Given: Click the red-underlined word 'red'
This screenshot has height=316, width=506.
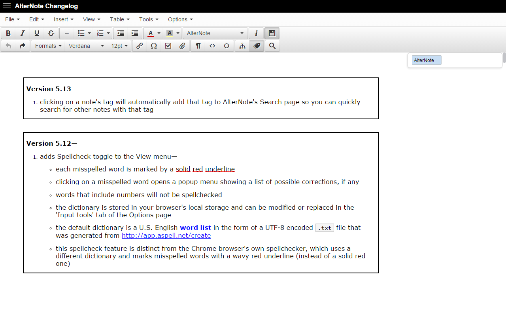Looking at the screenshot, I should click(198, 169).
